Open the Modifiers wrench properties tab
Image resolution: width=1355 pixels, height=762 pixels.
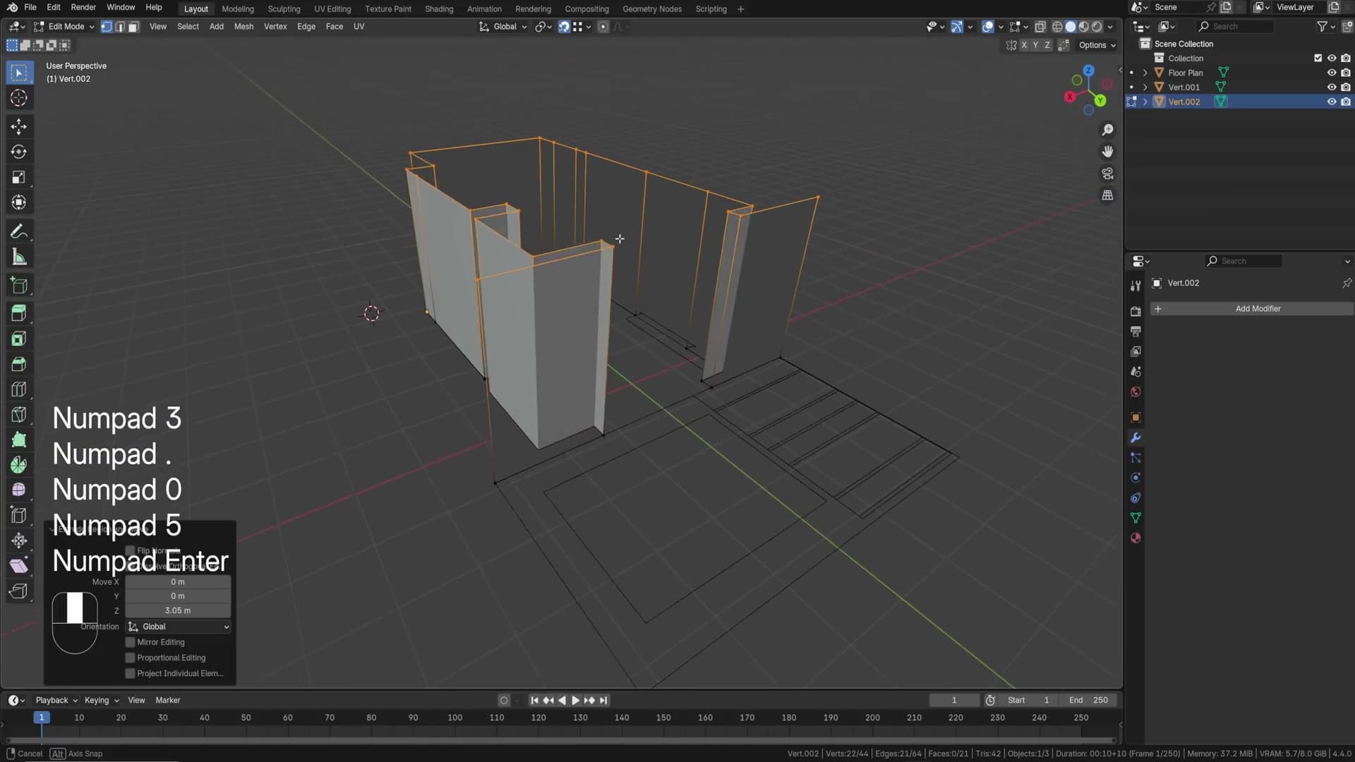(x=1136, y=438)
